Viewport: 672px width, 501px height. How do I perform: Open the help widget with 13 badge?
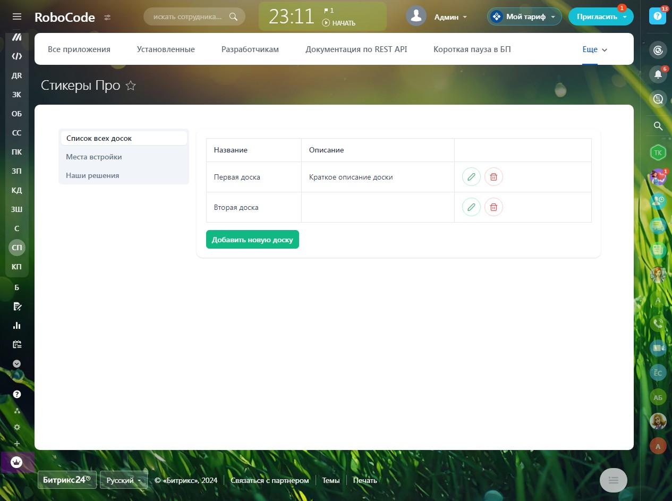click(658, 16)
